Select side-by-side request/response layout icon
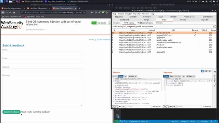 click(x=203, y=71)
